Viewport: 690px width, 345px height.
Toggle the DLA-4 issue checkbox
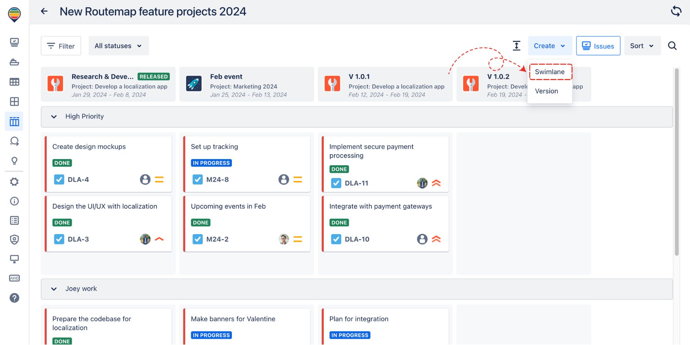click(x=59, y=179)
